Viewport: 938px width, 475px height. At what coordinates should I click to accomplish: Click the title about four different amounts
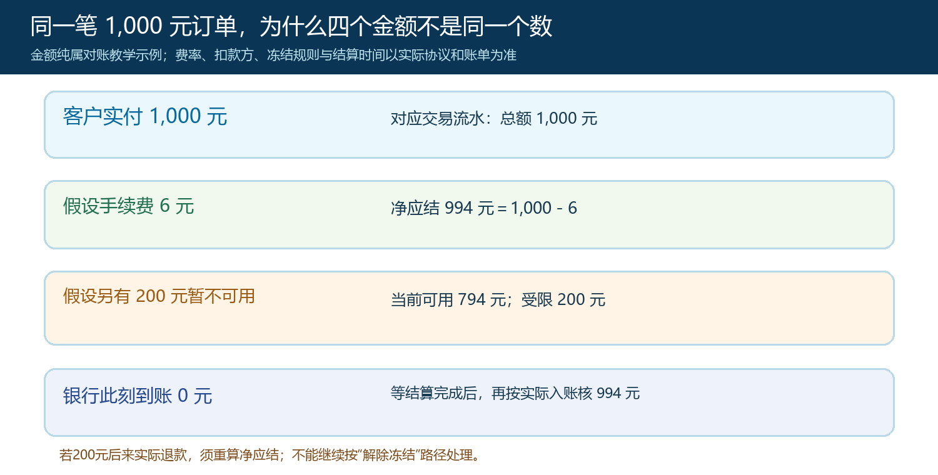291,26
